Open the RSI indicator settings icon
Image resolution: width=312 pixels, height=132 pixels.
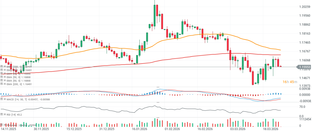[x=2, y=114]
